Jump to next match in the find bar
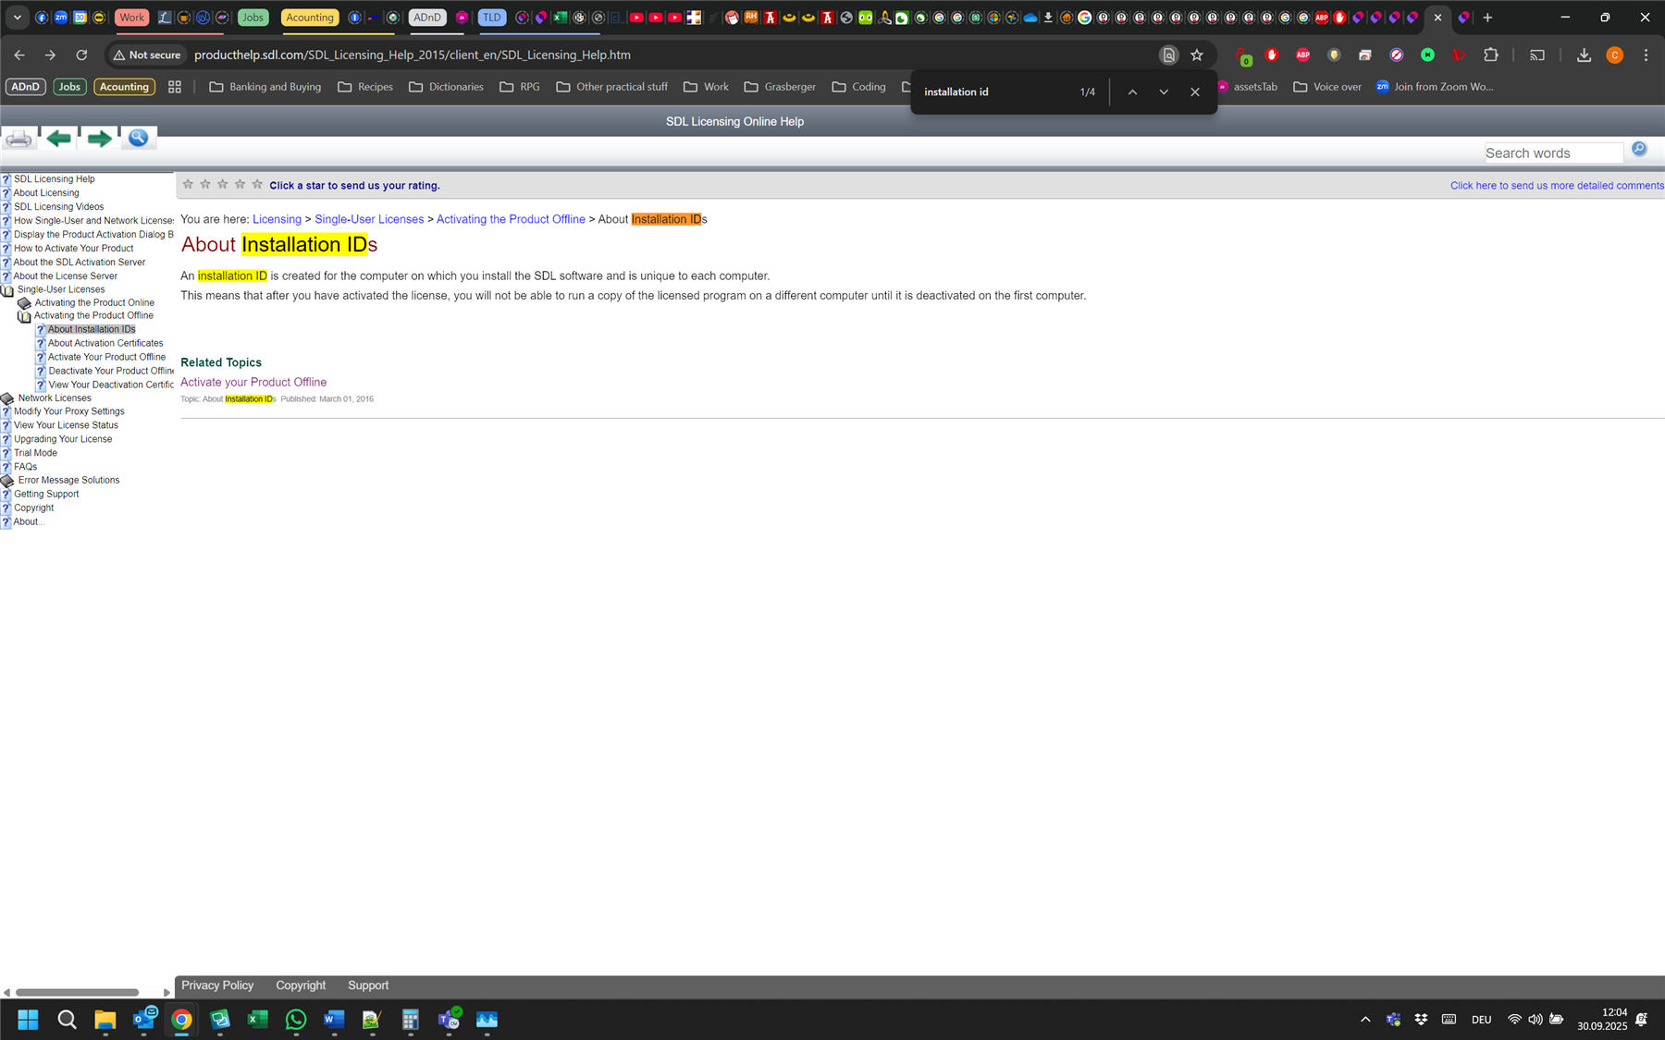Screen dimensions: 1665x1040 point(1164,92)
